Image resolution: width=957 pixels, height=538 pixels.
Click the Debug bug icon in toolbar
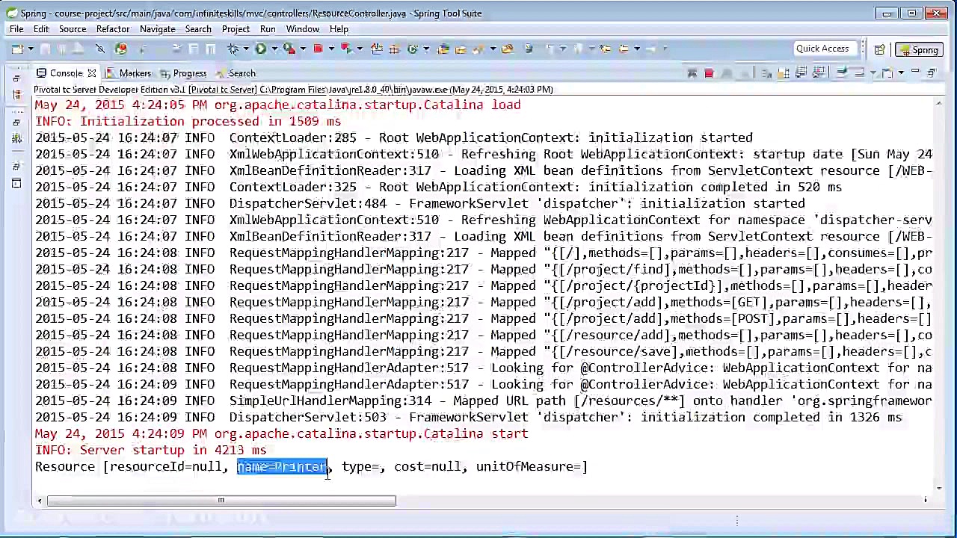233,49
